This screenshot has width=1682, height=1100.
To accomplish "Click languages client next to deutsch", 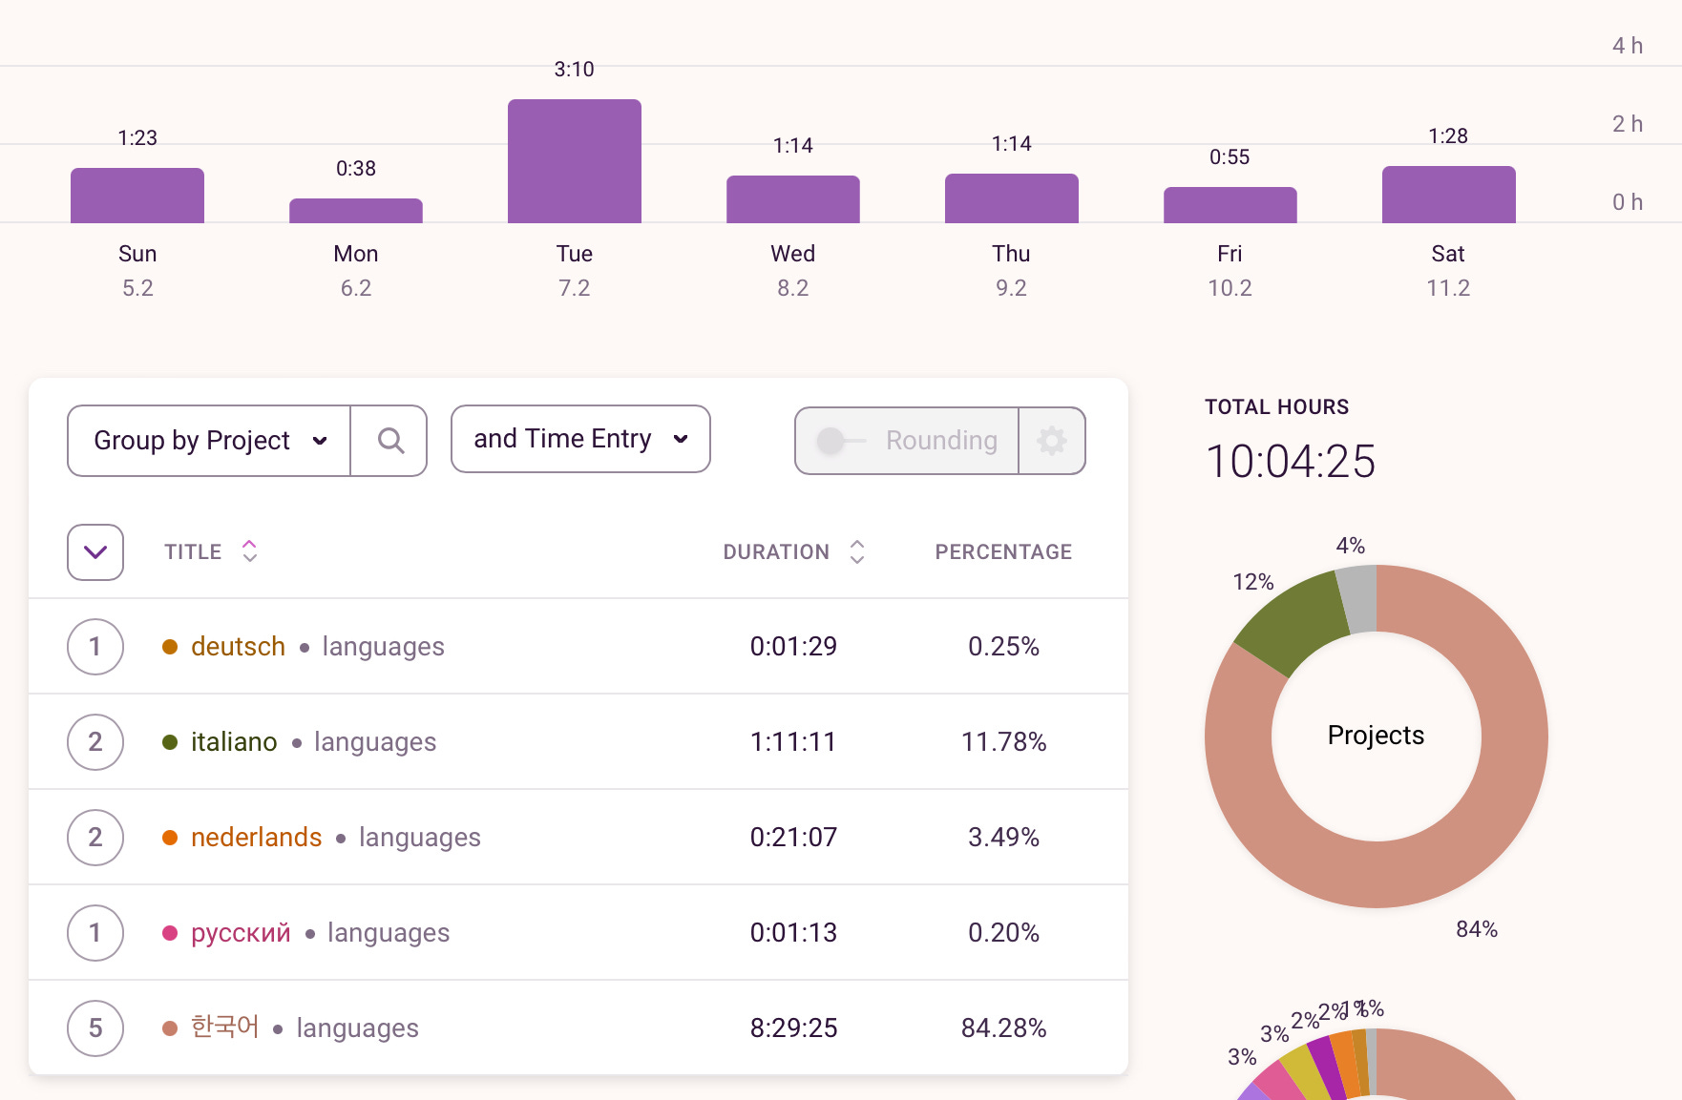I will [x=383, y=647].
